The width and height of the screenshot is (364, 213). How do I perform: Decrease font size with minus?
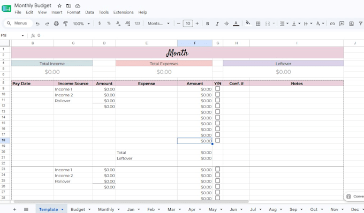click(x=178, y=24)
